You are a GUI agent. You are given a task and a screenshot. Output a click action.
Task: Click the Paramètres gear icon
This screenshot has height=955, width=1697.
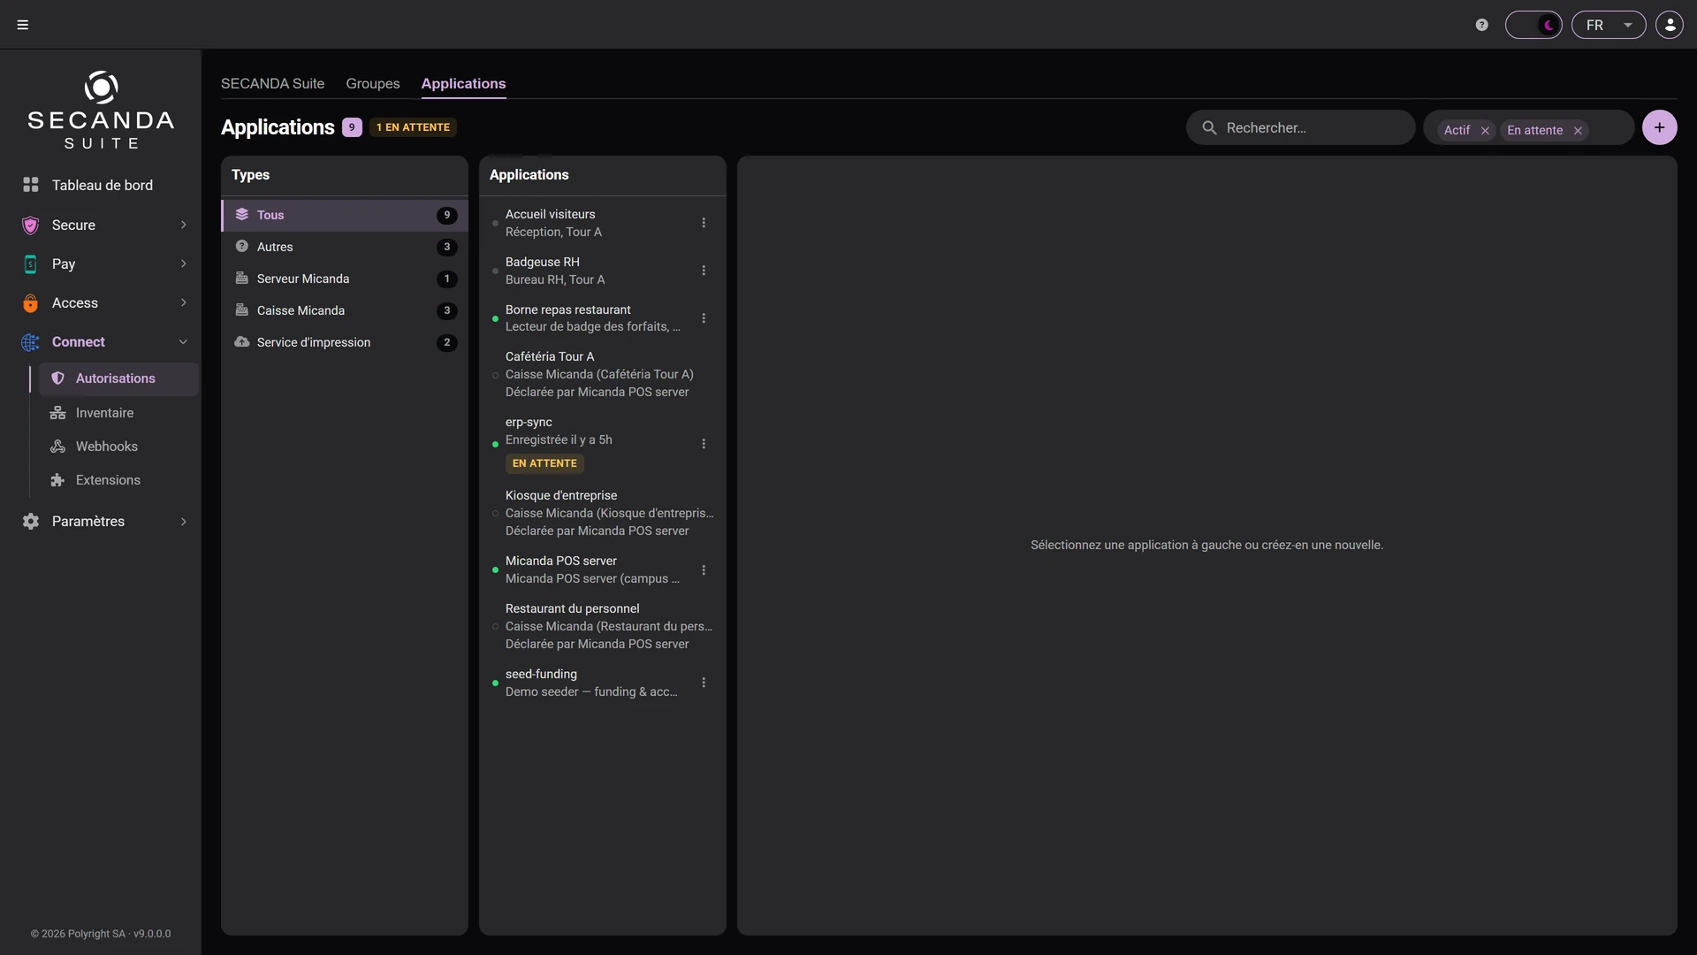[31, 522]
